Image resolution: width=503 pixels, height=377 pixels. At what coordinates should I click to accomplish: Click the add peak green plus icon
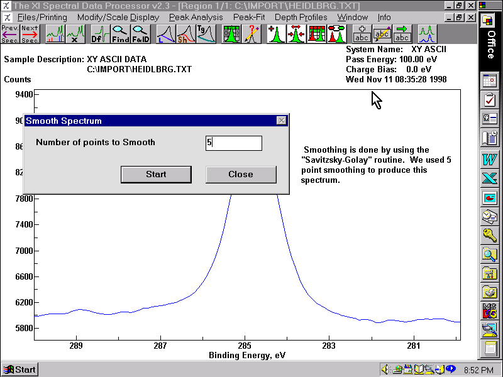[x=276, y=33]
